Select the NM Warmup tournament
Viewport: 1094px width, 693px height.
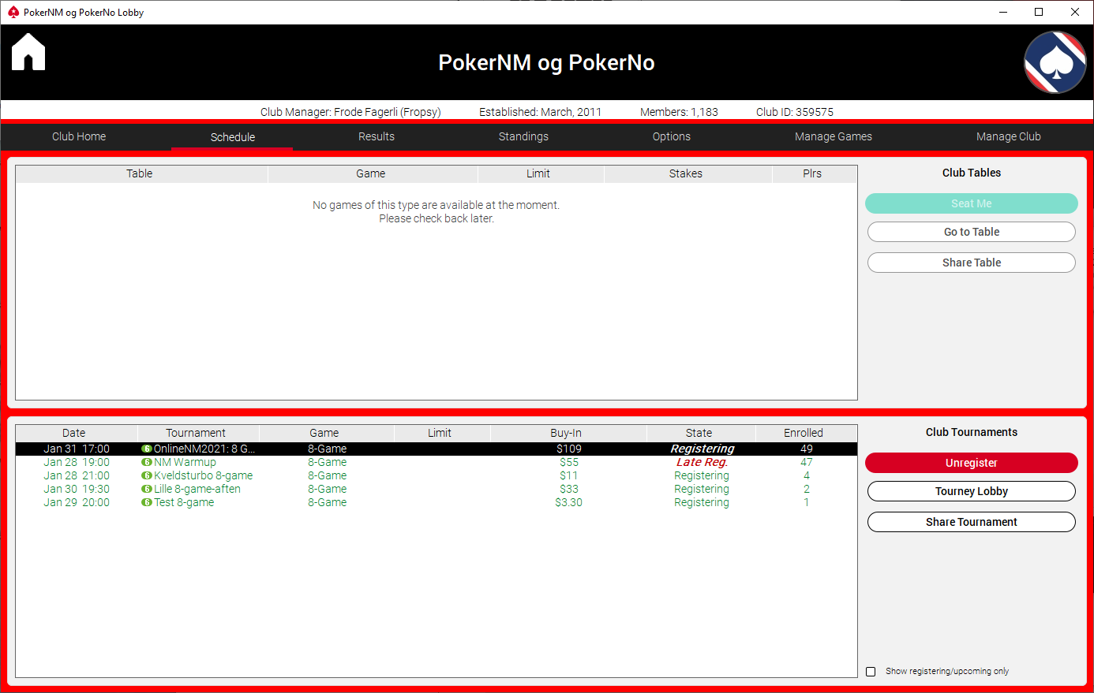[436, 462]
